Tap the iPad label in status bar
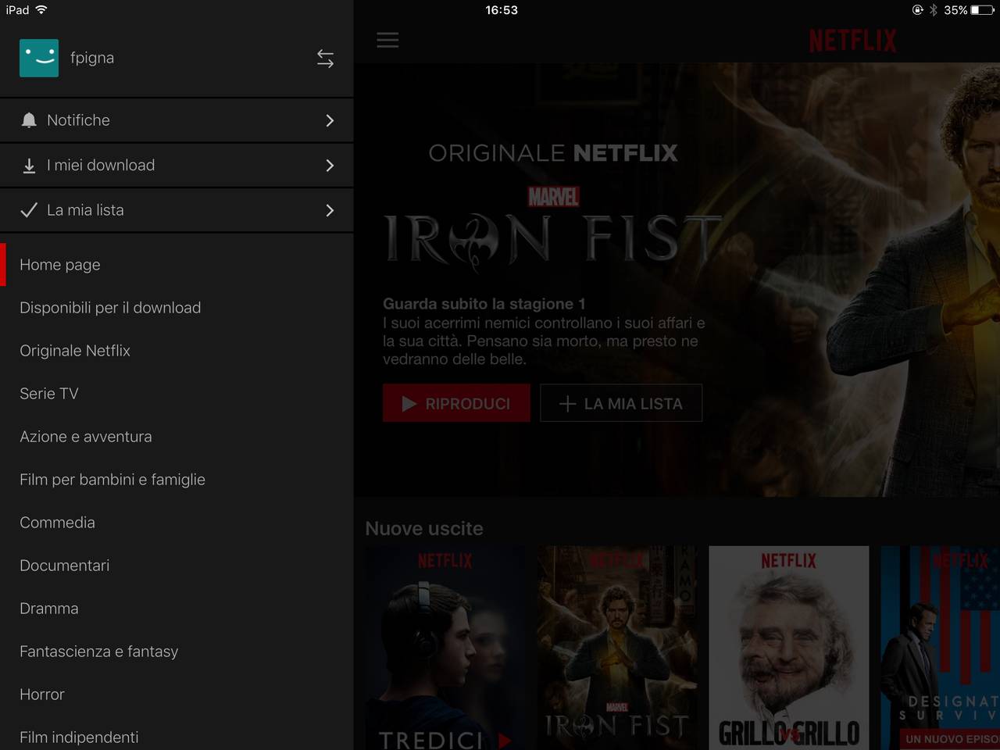 click(17, 10)
